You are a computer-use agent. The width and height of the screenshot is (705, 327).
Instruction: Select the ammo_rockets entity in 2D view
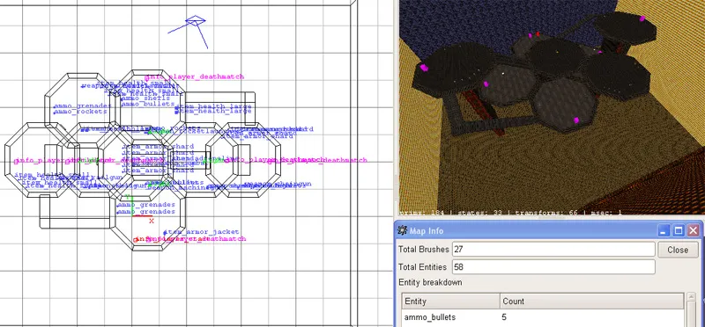tap(80, 112)
